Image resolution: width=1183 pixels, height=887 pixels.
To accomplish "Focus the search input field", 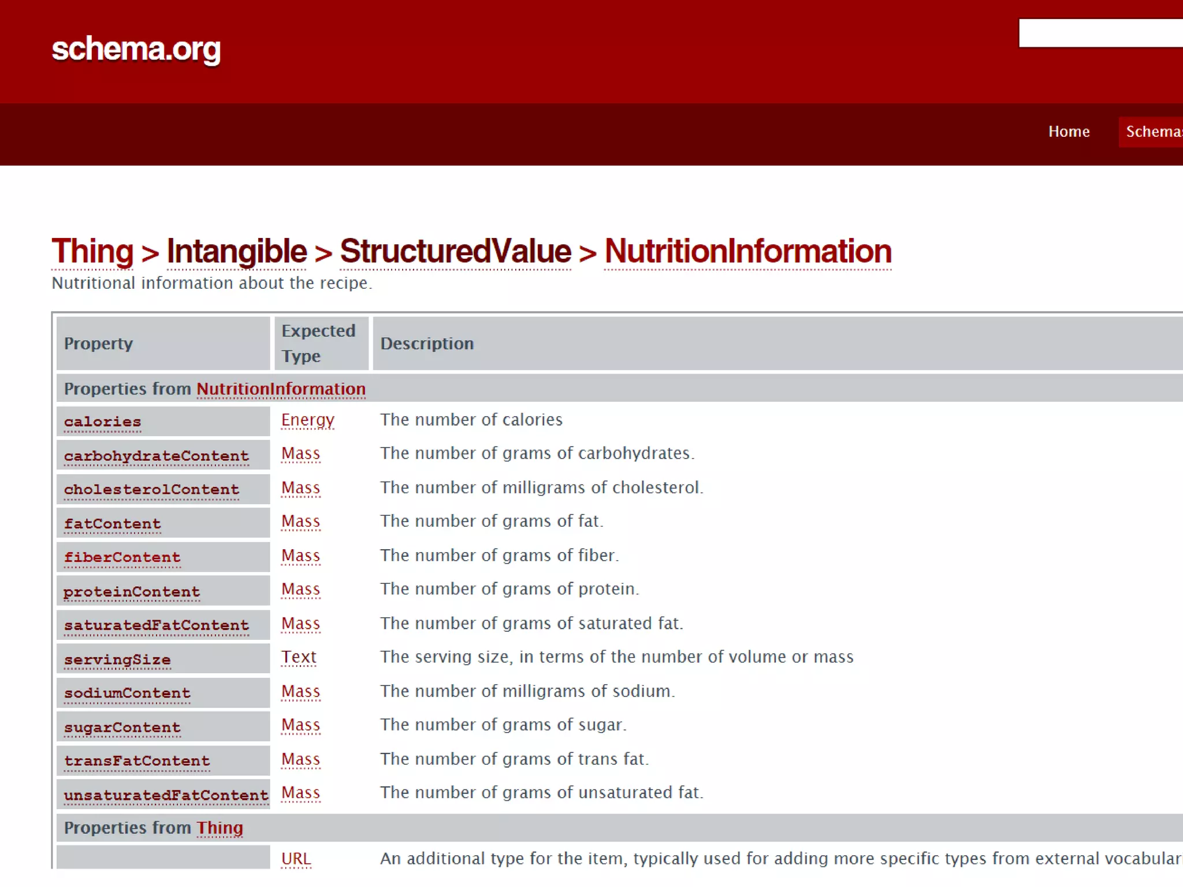I will [1100, 33].
